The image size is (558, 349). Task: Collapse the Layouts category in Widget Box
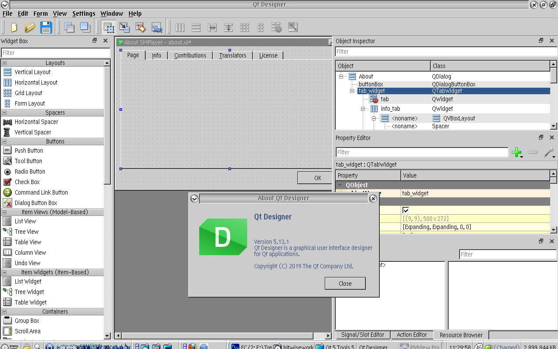click(x=5, y=63)
